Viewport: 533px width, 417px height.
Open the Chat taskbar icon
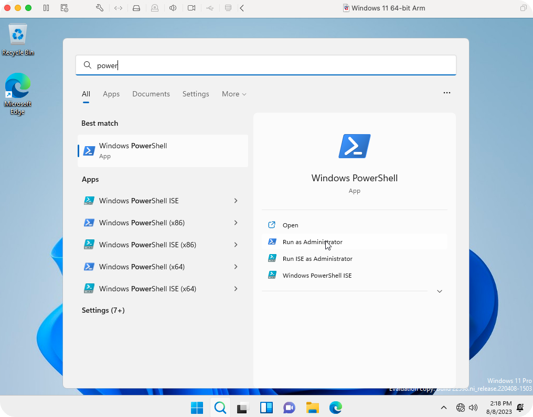point(289,408)
